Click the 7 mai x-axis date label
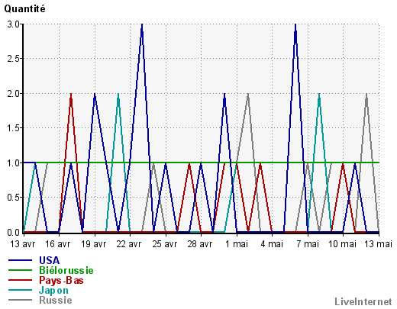Screen dimensions: 397x309 [308, 244]
